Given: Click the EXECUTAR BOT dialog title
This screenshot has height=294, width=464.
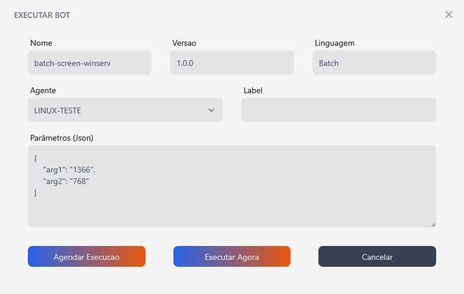Looking at the screenshot, I should (x=42, y=15).
